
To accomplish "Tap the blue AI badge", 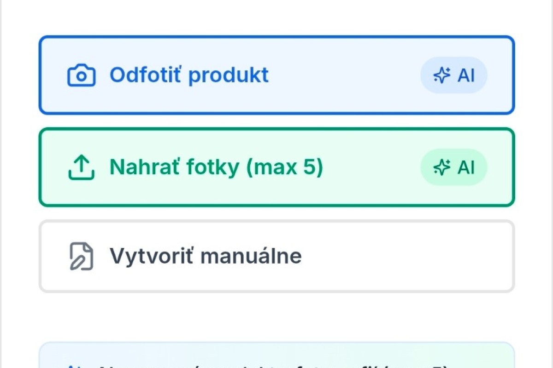I will click(454, 75).
